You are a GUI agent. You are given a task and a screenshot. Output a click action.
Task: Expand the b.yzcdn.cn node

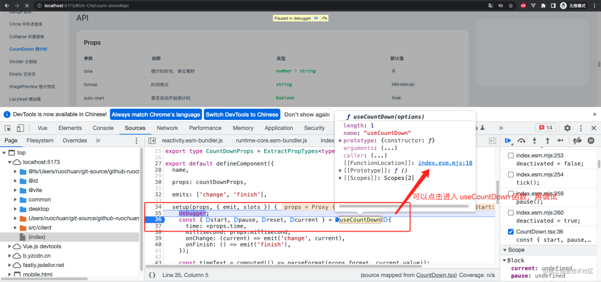[x=10, y=256]
